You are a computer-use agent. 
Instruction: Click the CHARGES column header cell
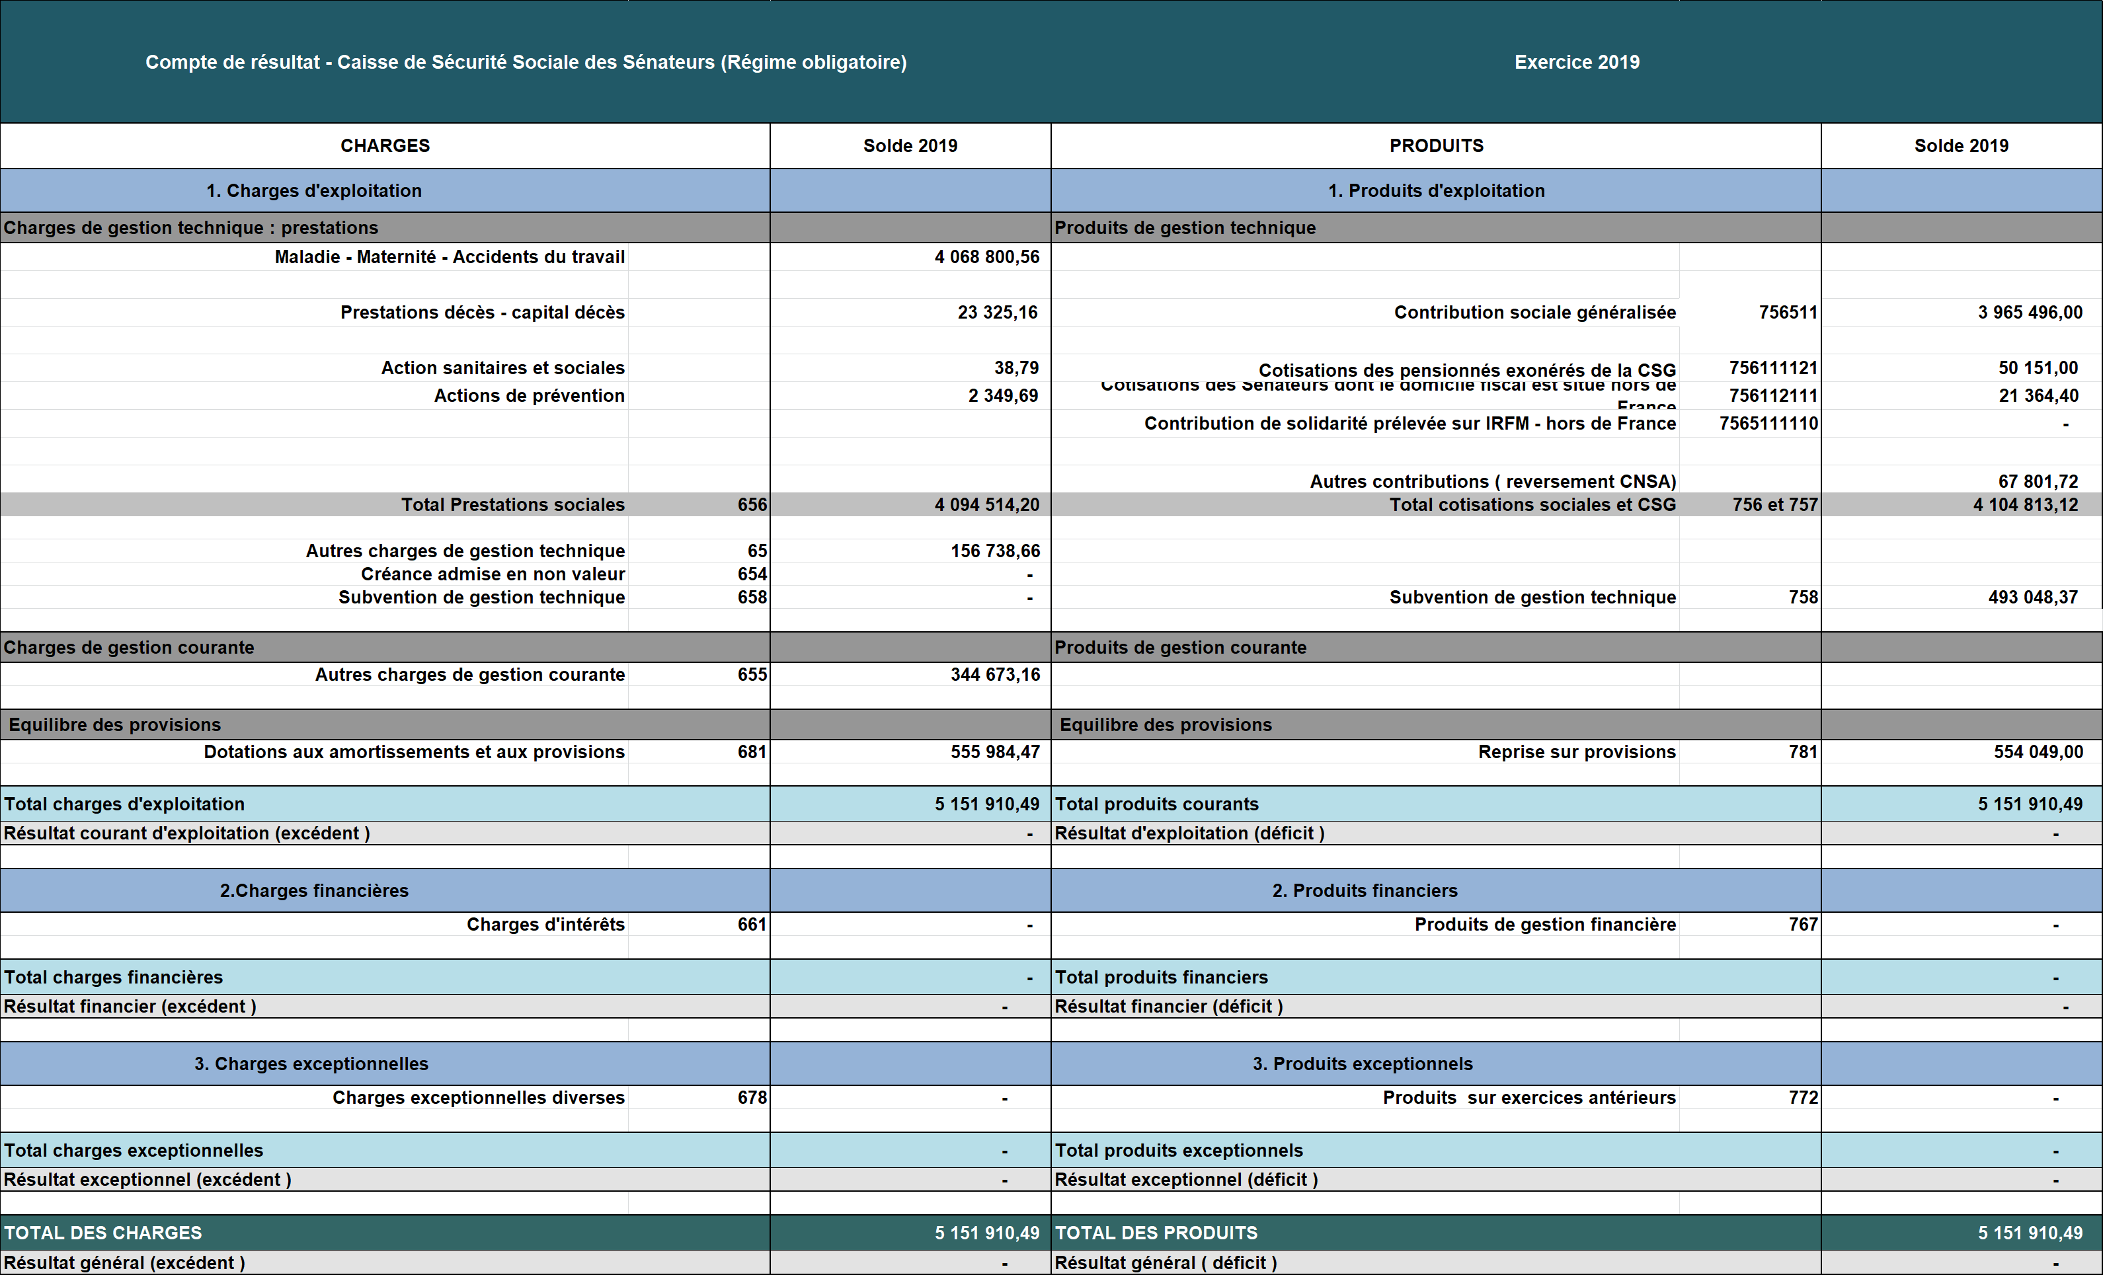tap(385, 146)
